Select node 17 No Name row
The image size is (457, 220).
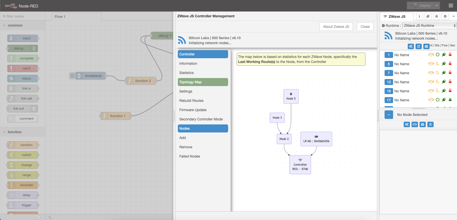click(x=418, y=100)
